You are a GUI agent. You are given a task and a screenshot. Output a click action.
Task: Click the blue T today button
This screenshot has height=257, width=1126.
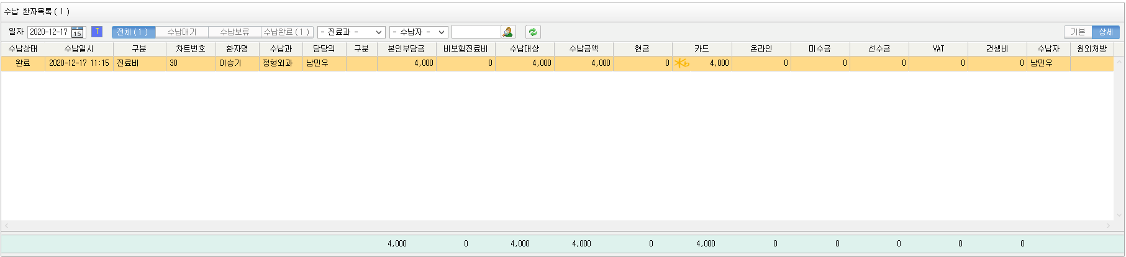pos(97,32)
